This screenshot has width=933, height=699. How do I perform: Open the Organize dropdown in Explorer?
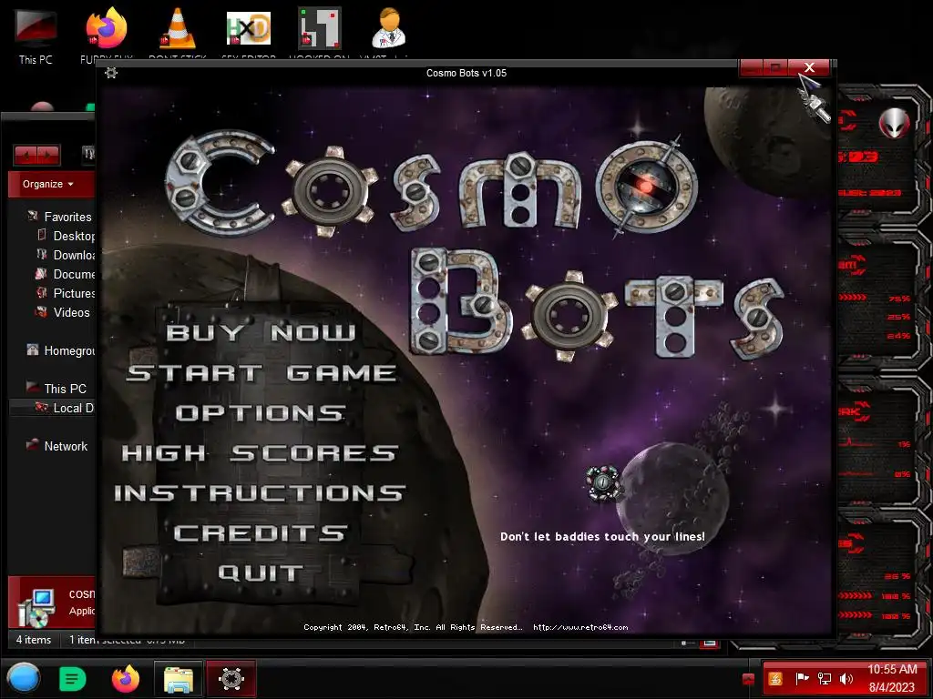point(47,184)
